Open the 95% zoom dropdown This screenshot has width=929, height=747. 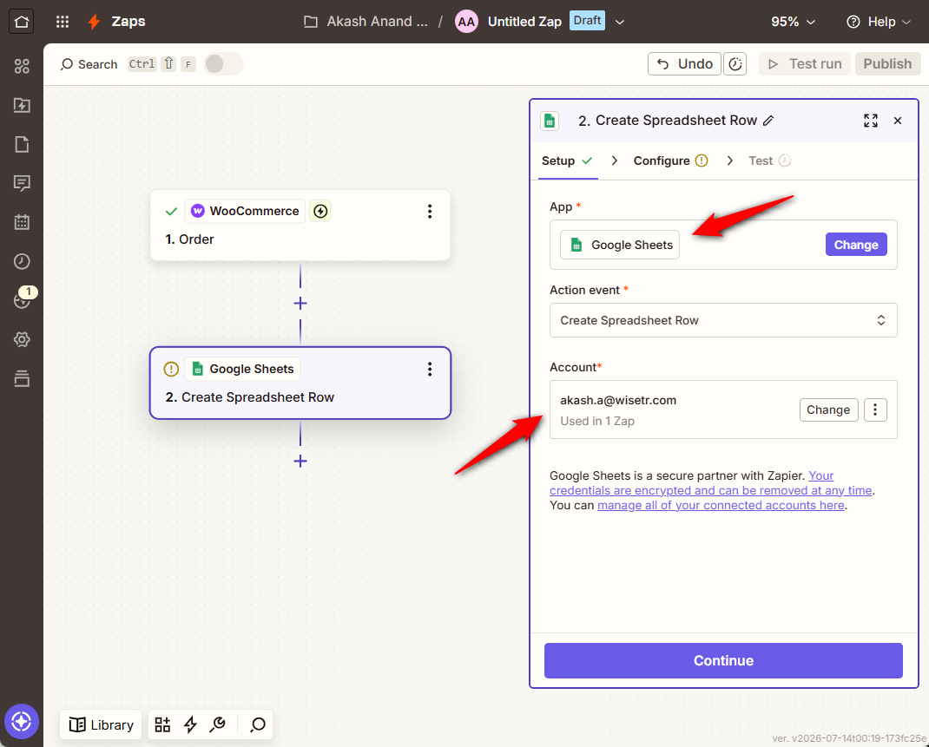pos(793,22)
